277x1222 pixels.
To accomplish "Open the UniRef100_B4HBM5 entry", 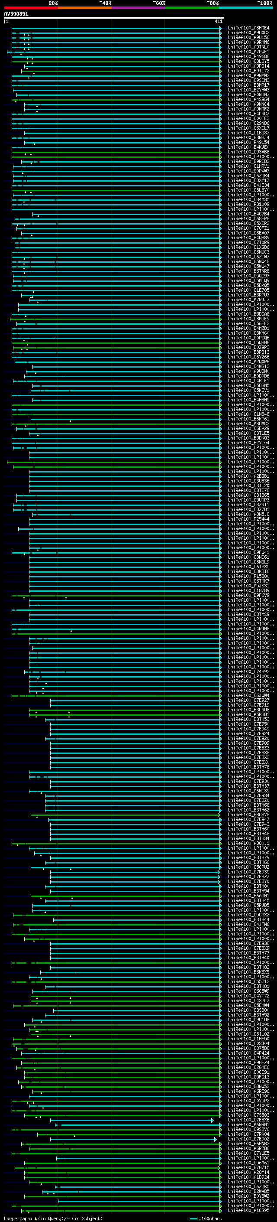I will 248,400.
